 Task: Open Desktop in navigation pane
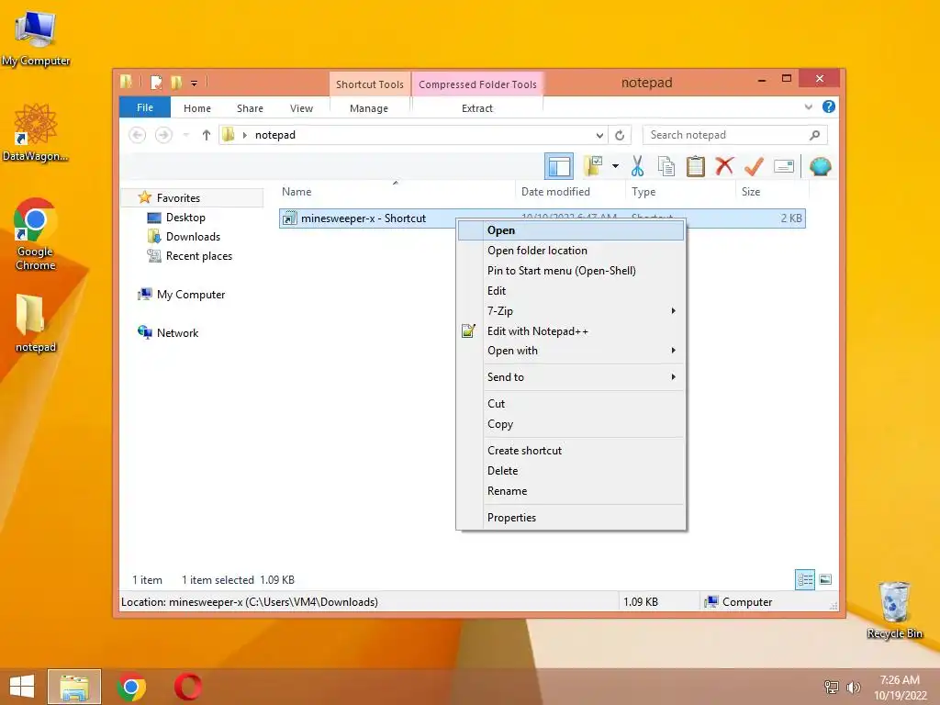click(x=185, y=218)
